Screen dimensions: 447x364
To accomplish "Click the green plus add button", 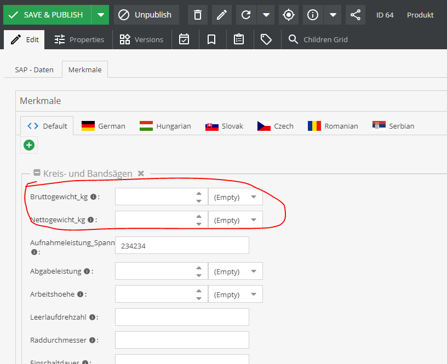I will [29, 145].
